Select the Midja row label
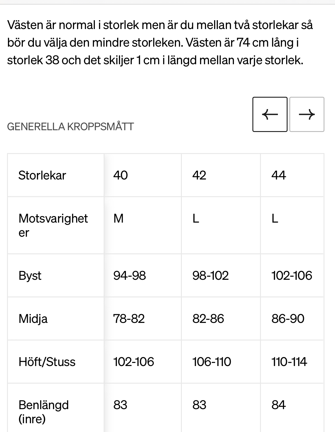 pyautogui.click(x=33, y=319)
